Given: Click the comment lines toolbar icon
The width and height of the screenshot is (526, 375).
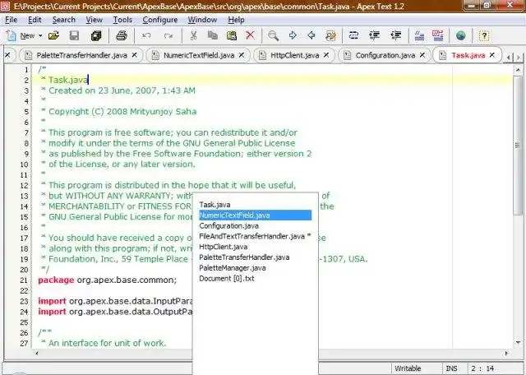Looking at the screenshot, I should coord(419,35).
